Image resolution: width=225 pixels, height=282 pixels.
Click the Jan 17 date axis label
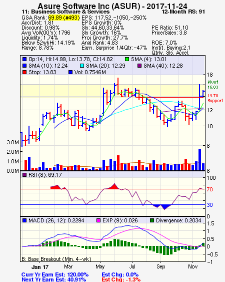point(40,267)
